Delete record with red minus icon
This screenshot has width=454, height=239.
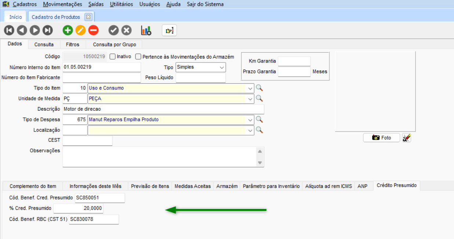[x=94, y=30]
